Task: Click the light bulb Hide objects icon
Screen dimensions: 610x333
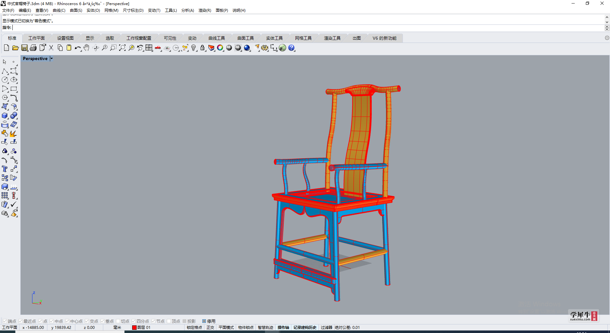Action: pos(193,48)
